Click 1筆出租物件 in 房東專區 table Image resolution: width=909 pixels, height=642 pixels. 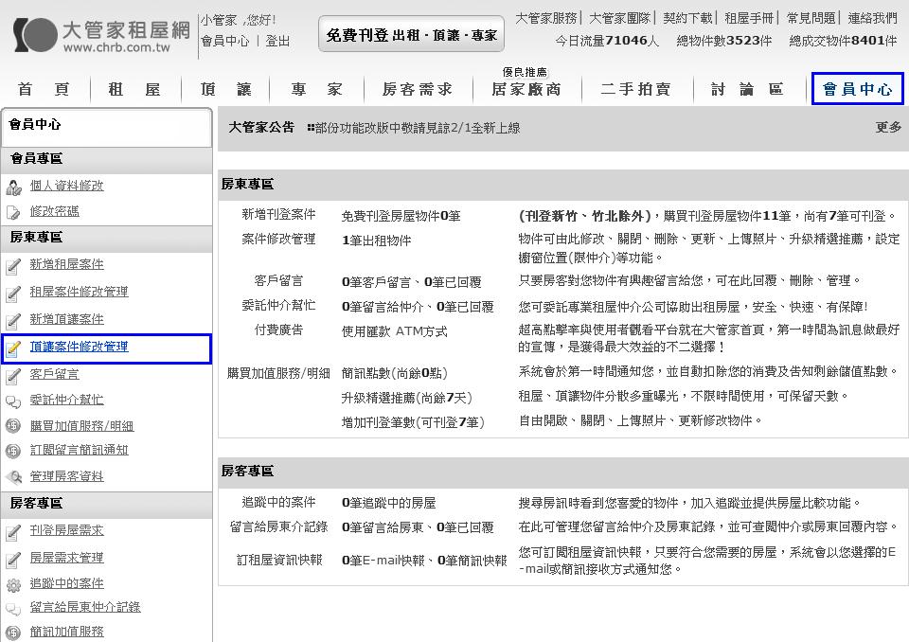coord(376,241)
